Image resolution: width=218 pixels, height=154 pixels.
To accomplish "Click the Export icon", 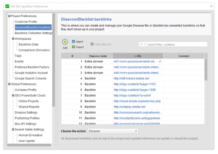I will pyautogui.click(x=74, y=47).
